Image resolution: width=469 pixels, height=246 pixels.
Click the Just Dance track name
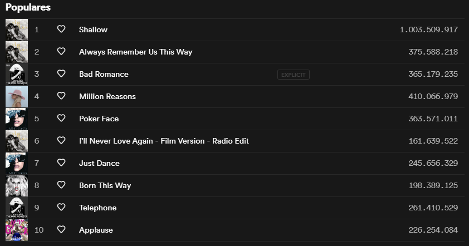(x=99, y=163)
